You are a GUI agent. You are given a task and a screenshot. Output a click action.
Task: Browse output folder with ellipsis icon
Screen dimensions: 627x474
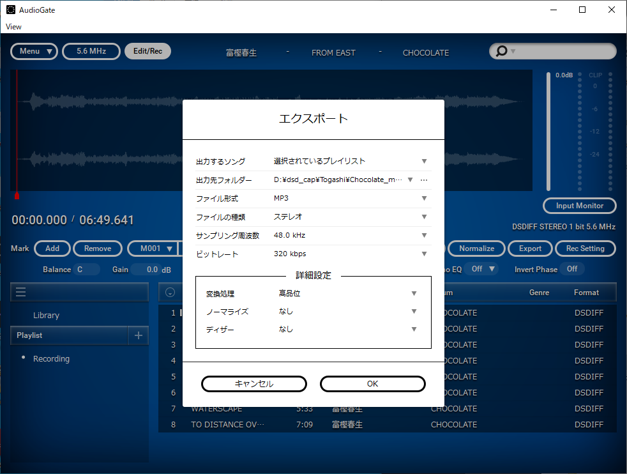coord(424,180)
